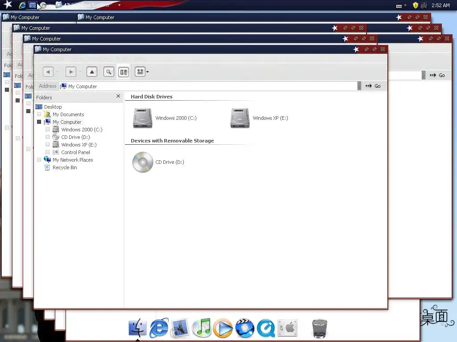Expand the Control Panel tree node

(x=47, y=152)
